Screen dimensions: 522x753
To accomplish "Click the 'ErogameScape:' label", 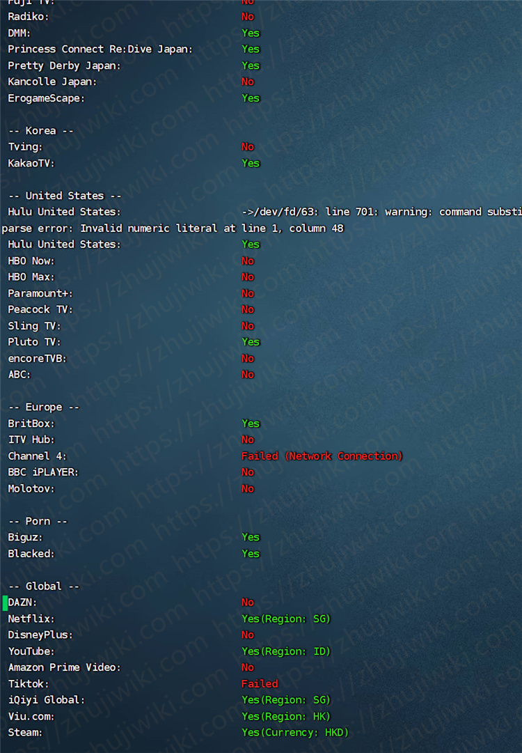I will 46,98.
